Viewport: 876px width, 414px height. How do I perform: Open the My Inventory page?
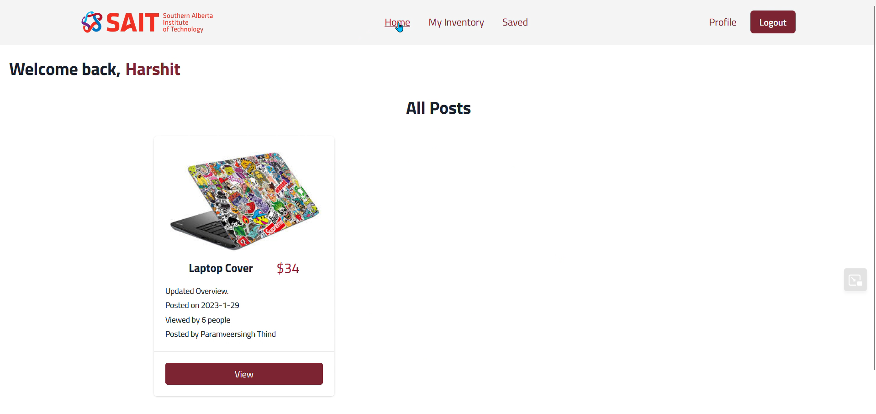pos(456,22)
